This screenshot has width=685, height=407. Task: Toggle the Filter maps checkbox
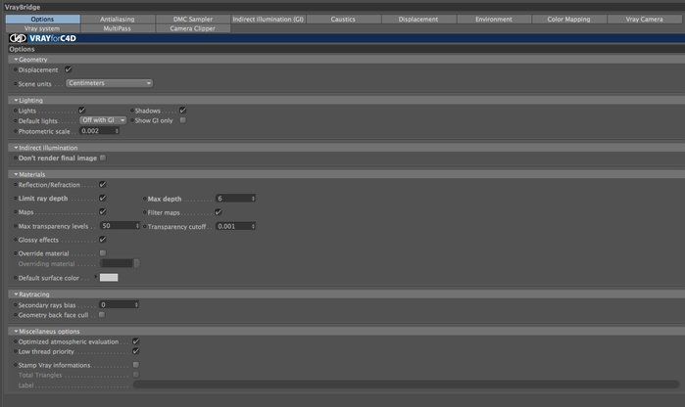pos(218,212)
